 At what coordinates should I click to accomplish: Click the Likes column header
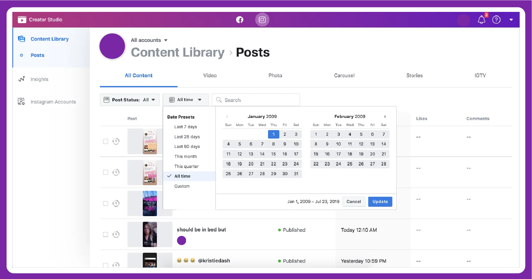point(421,119)
